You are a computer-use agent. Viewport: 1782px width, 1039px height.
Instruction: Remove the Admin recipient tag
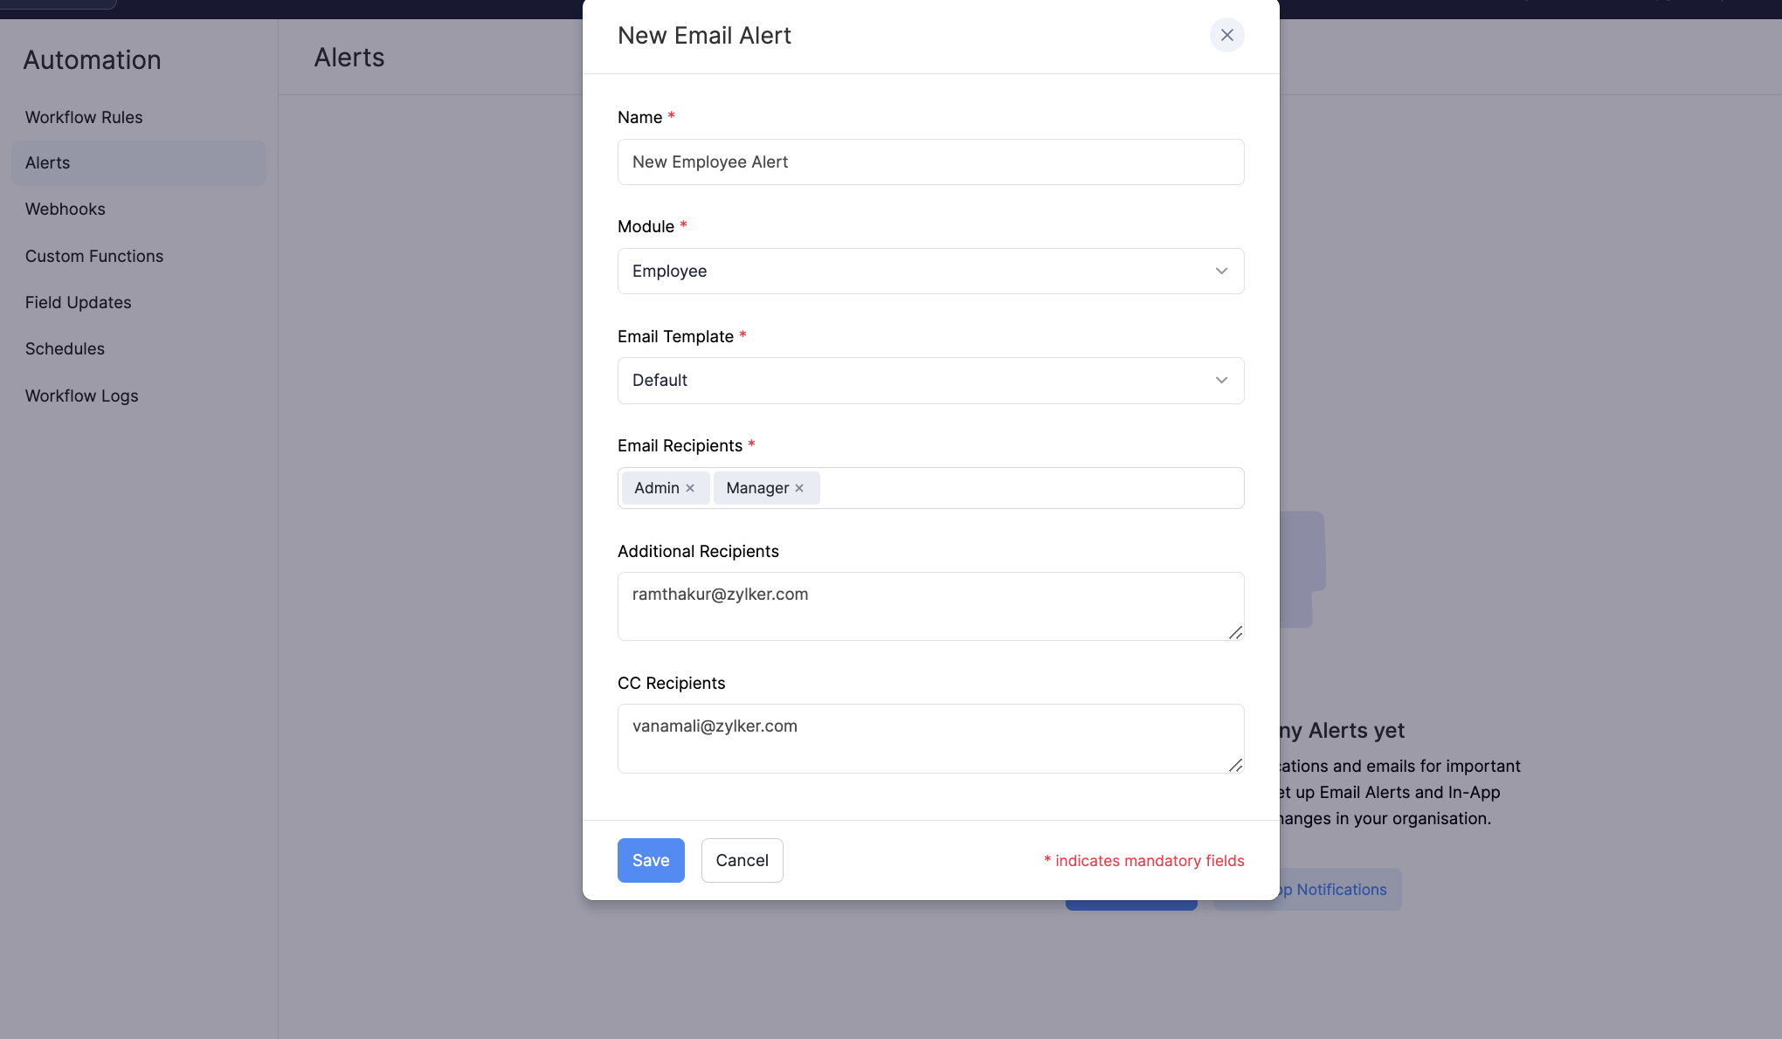(x=690, y=487)
